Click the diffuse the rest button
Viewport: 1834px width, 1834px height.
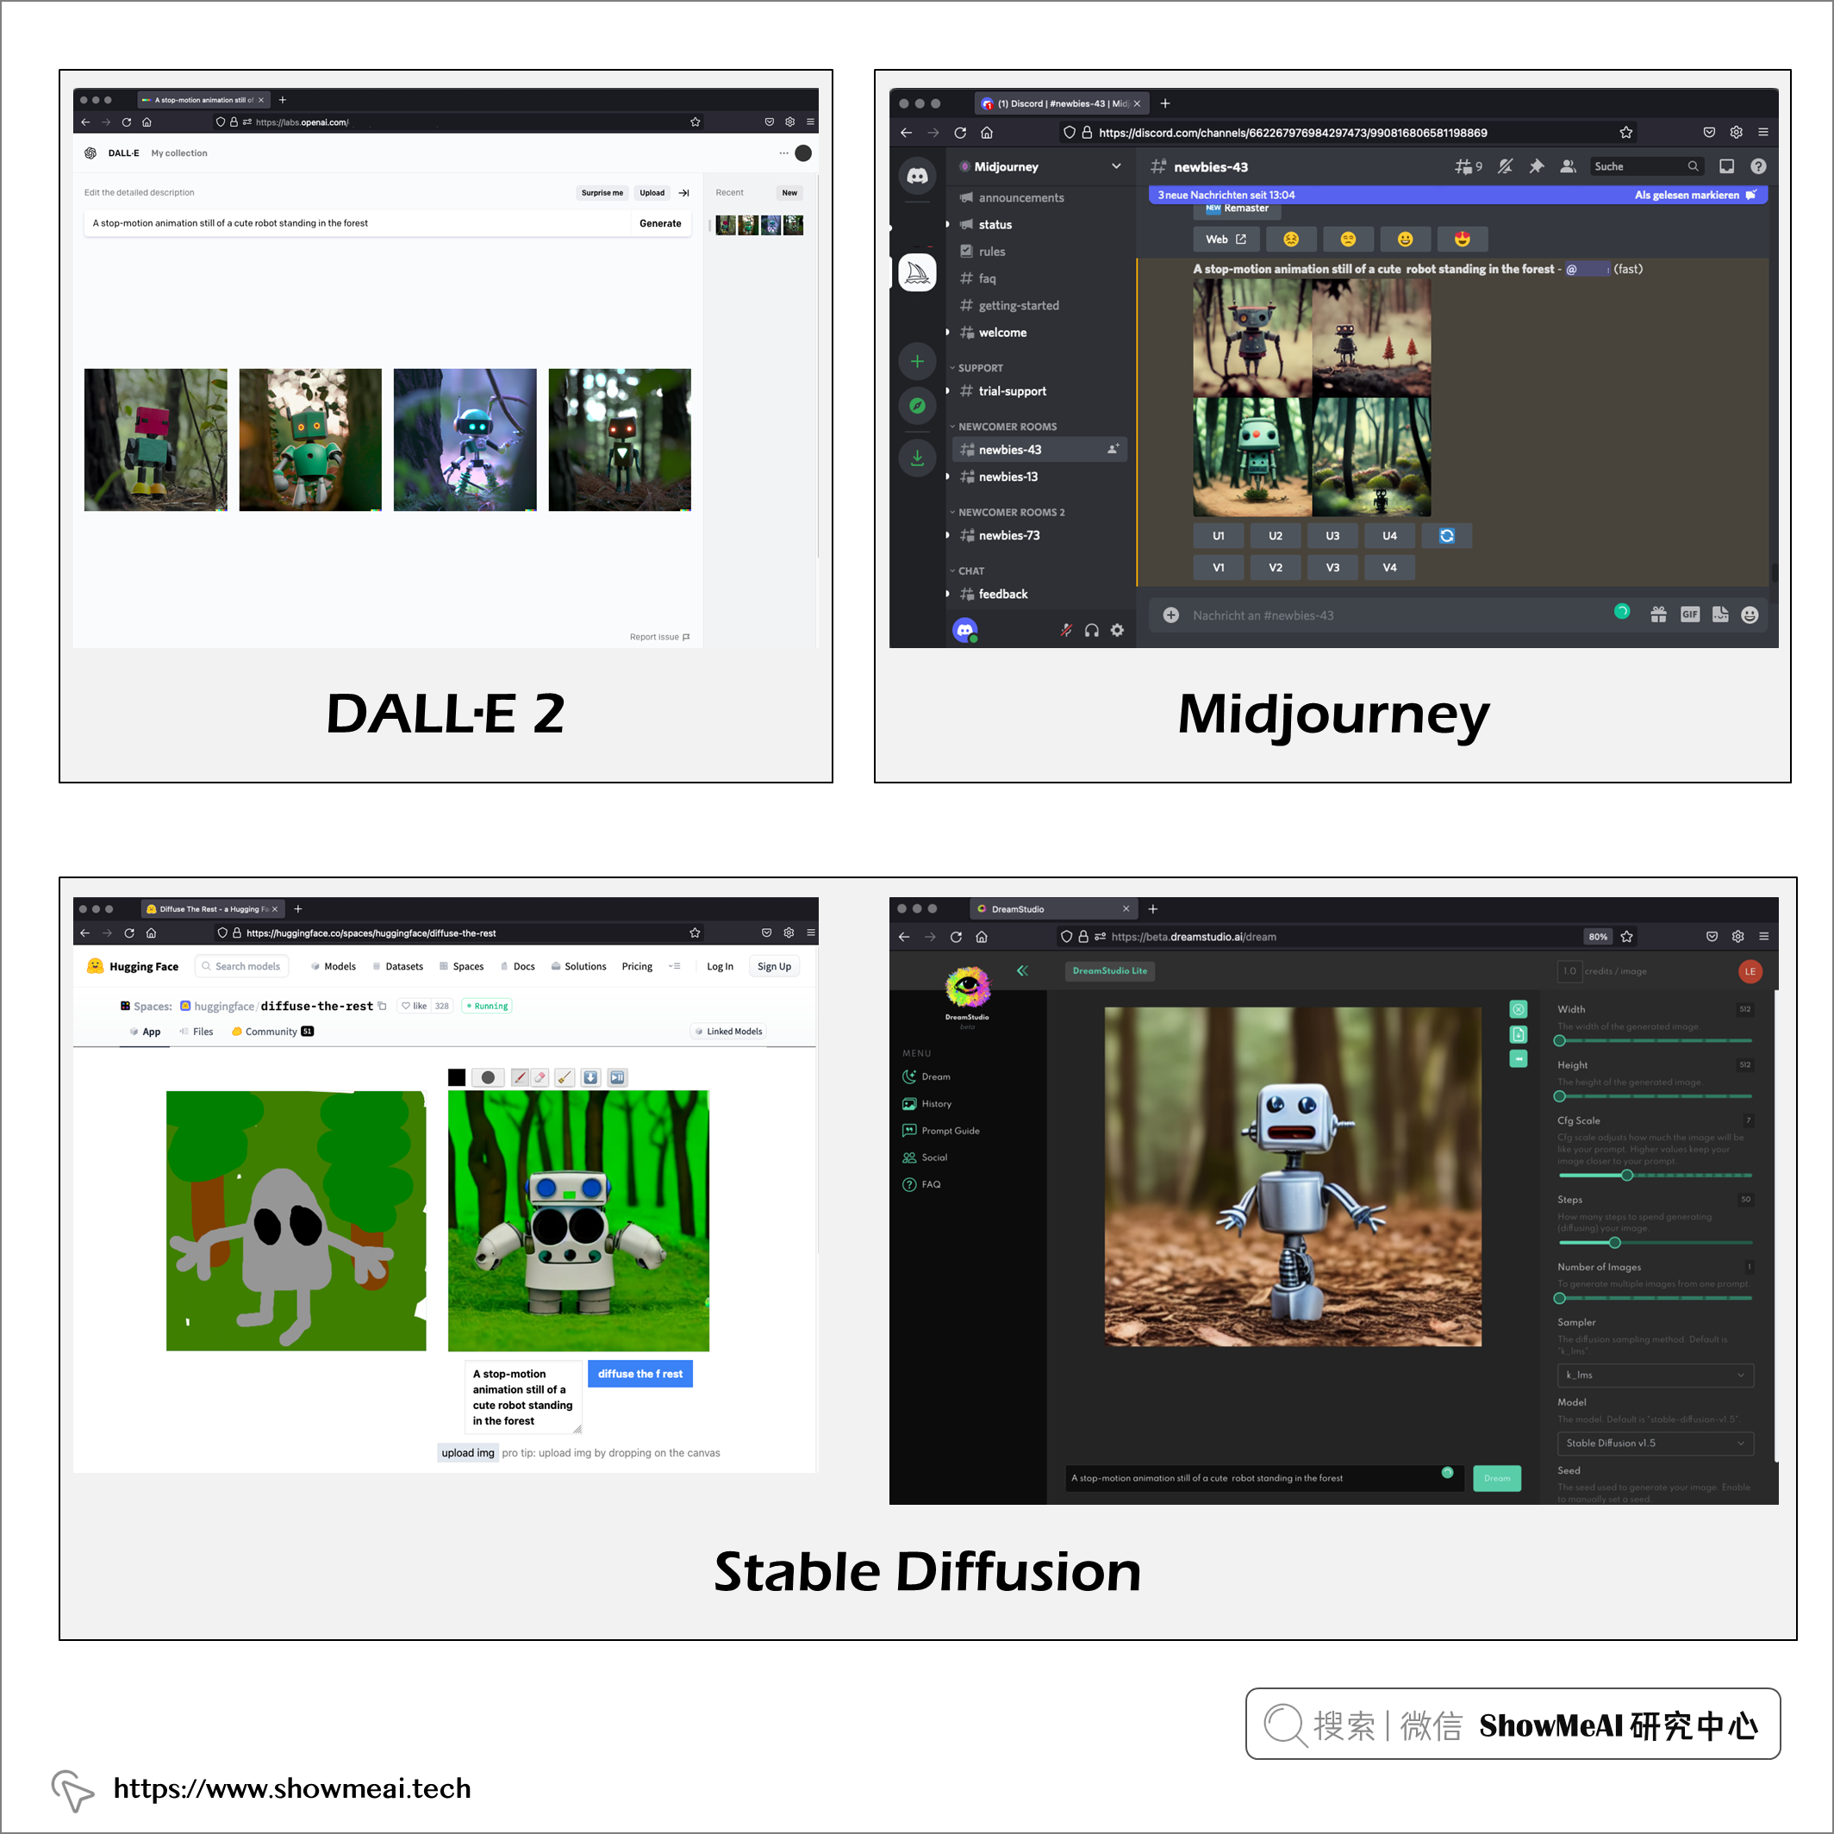[x=641, y=1375]
